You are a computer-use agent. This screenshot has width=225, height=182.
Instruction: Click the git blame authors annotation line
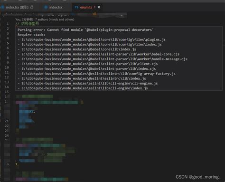click(x=45, y=19)
